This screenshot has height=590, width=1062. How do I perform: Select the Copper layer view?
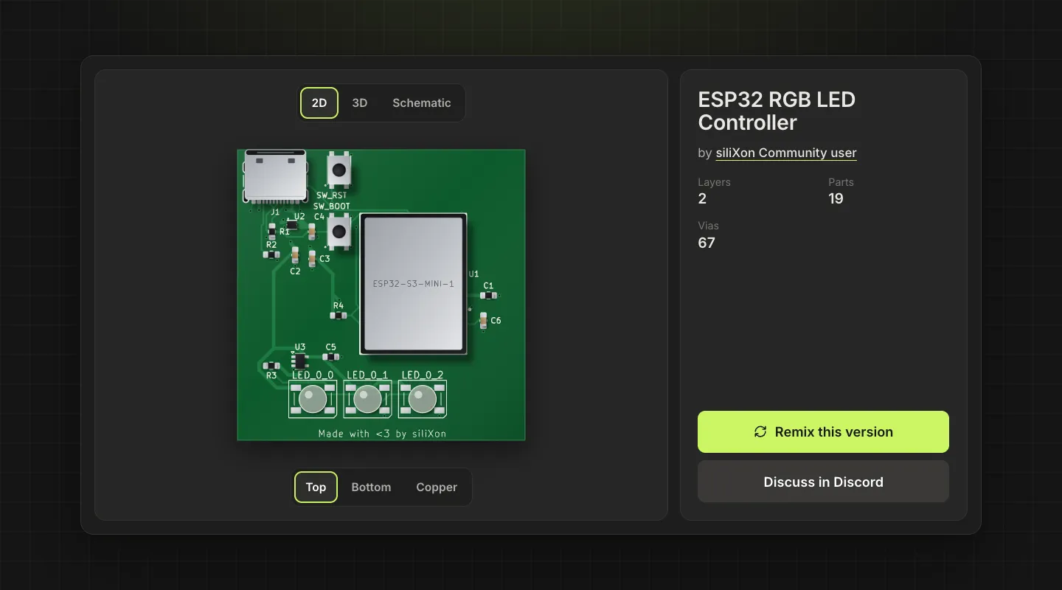coord(437,487)
